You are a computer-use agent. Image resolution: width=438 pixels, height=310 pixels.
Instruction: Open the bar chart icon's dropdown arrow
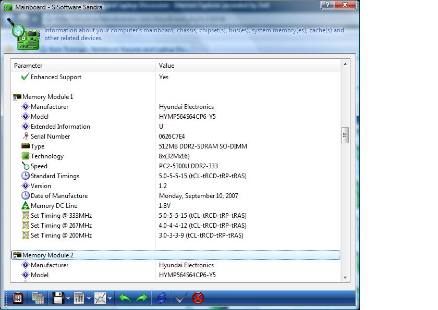coord(89,299)
